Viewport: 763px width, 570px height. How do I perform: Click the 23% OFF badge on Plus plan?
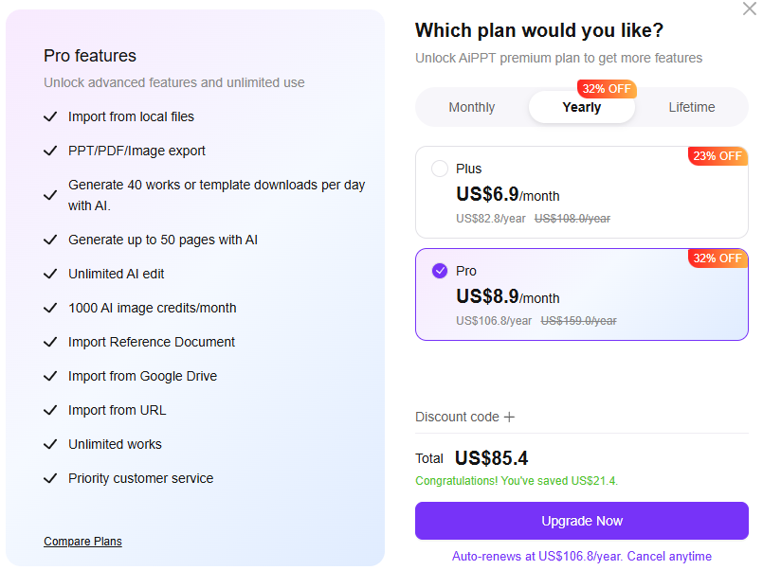tap(717, 156)
